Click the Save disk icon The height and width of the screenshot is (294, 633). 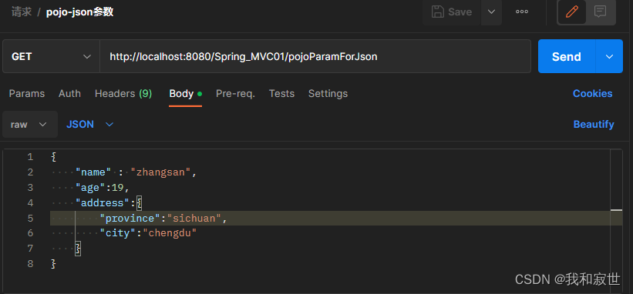[438, 12]
